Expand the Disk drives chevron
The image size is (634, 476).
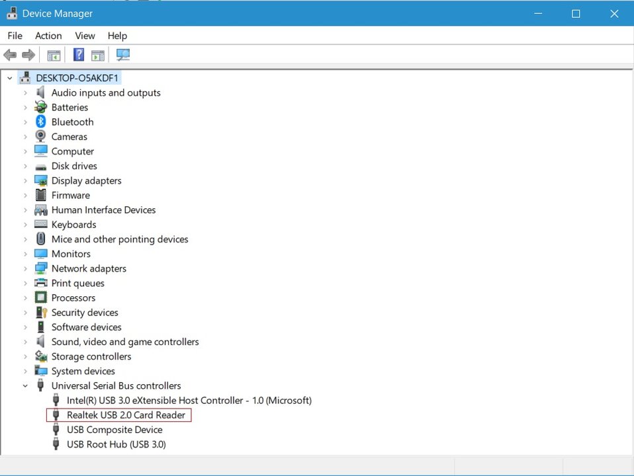pos(25,166)
